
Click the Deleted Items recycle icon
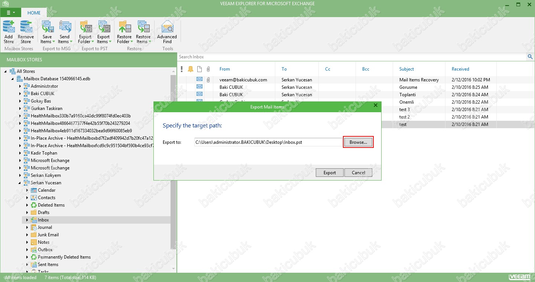pyautogui.click(x=33, y=205)
